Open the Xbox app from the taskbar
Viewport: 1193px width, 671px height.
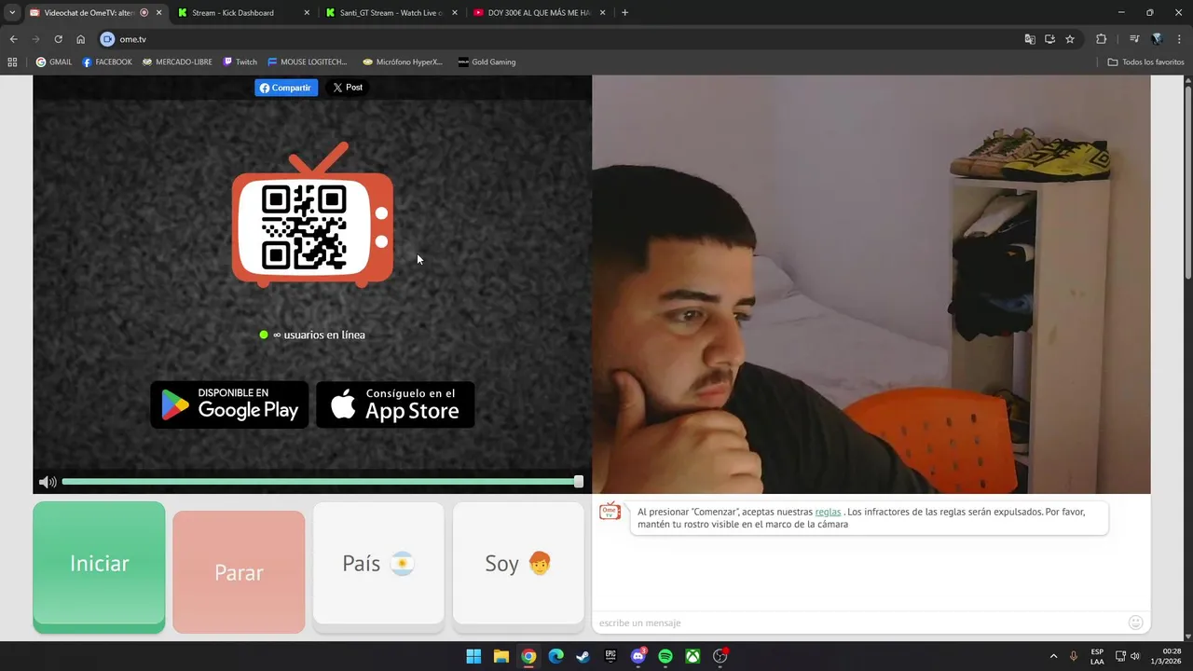coord(692,656)
